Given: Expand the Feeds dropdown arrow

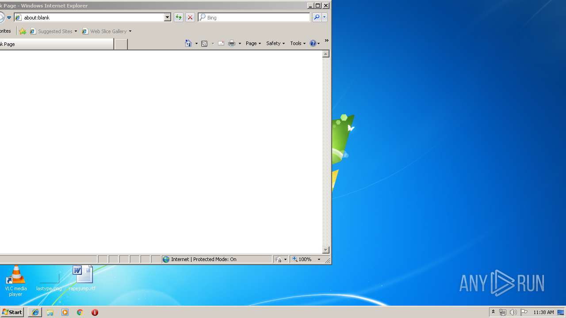Looking at the screenshot, I should pyautogui.click(x=213, y=43).
